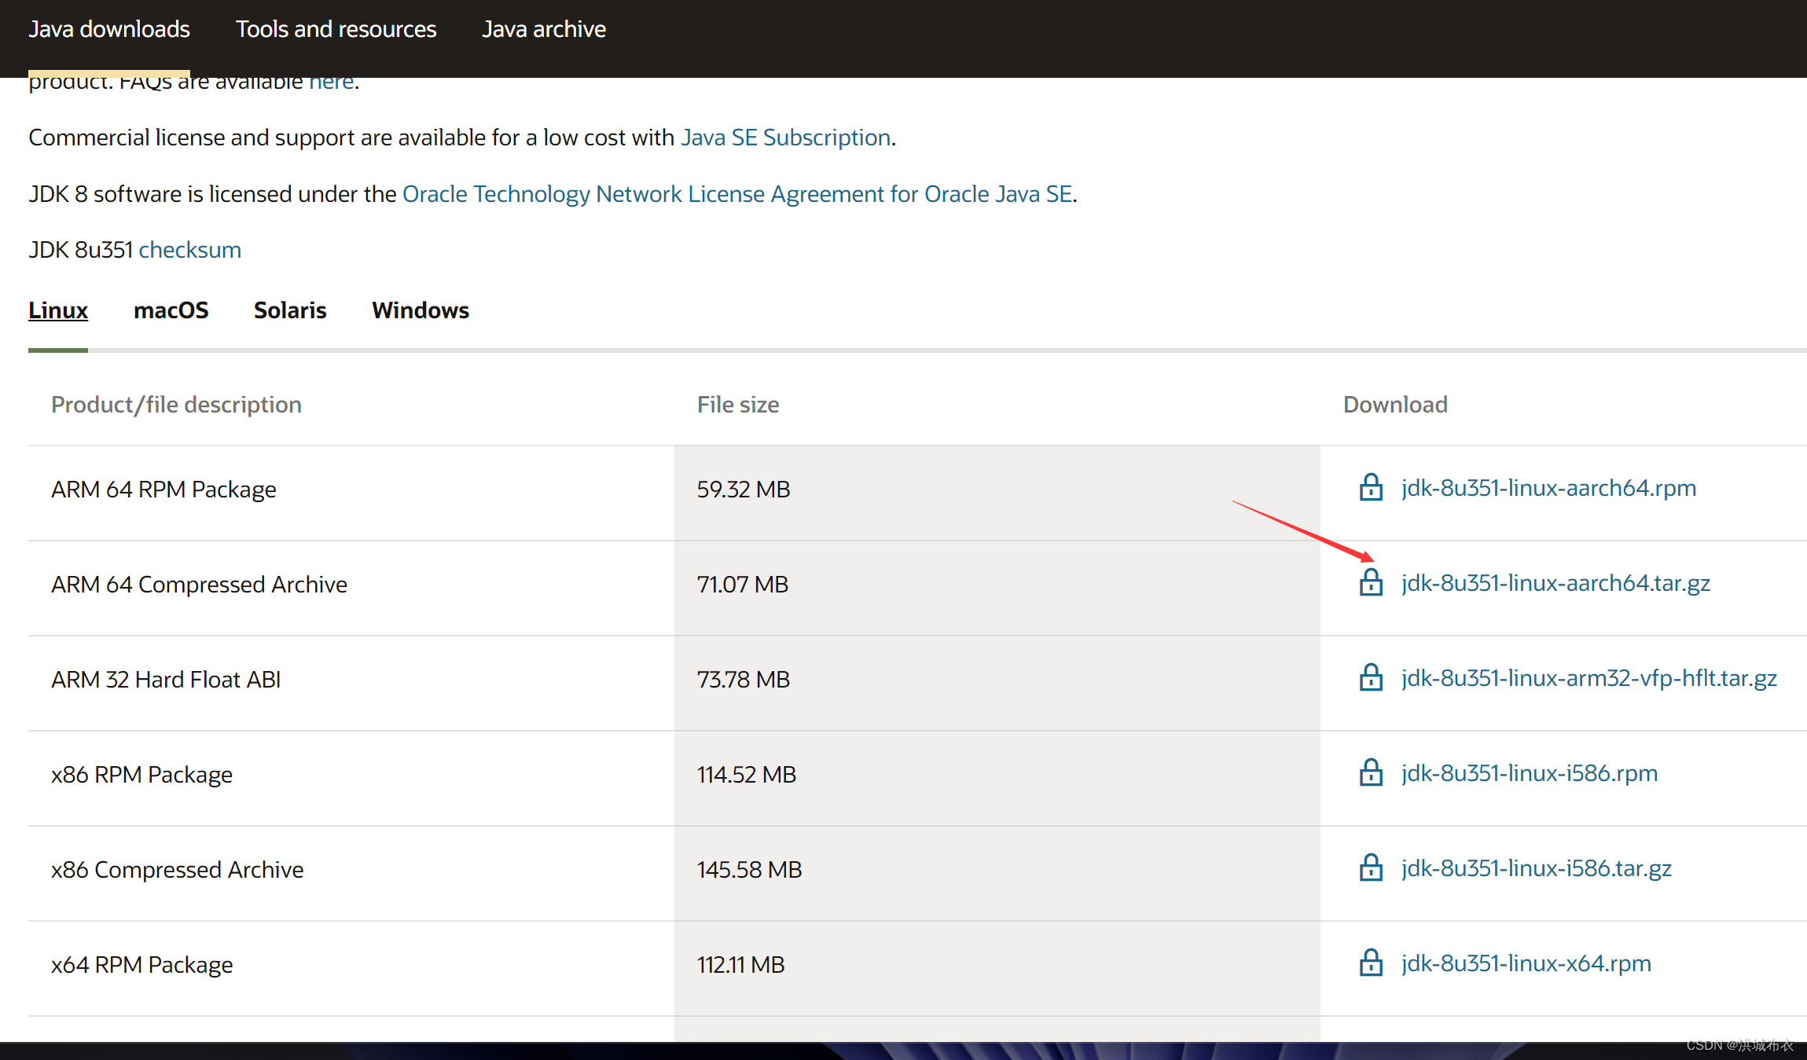Open the Java SE Subscription link
The height and width of the screenshot is (1060, 1807).
(785, 138)
